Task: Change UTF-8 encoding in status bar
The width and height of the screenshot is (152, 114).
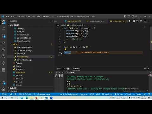Action: pyautogui.click(x=92, y=94)
